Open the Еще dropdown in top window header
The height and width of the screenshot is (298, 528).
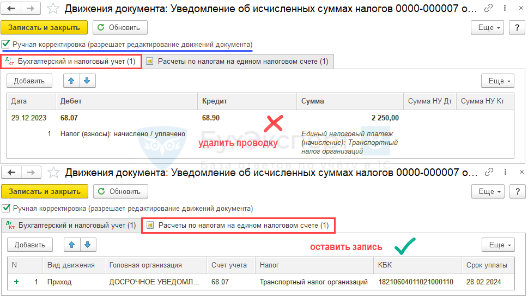(x=486, y=27)
